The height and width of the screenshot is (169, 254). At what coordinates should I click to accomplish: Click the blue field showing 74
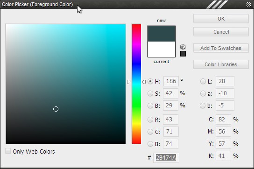tap(170, 144)
